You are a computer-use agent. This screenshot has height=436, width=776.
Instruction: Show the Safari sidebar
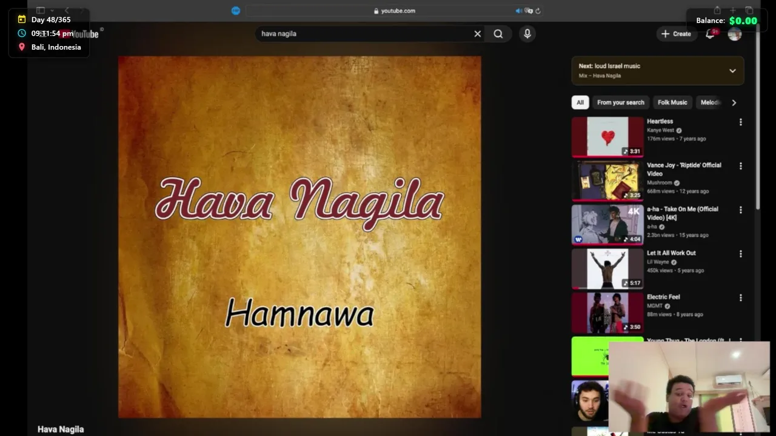pos(41,10)
